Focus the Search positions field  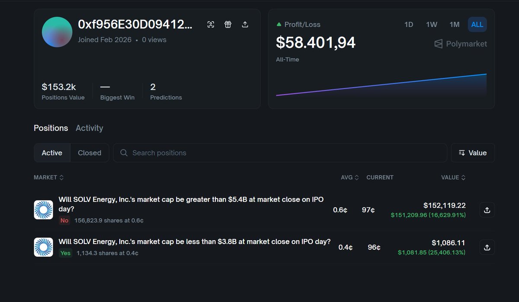pyautogui.click(x=280, y=153)
